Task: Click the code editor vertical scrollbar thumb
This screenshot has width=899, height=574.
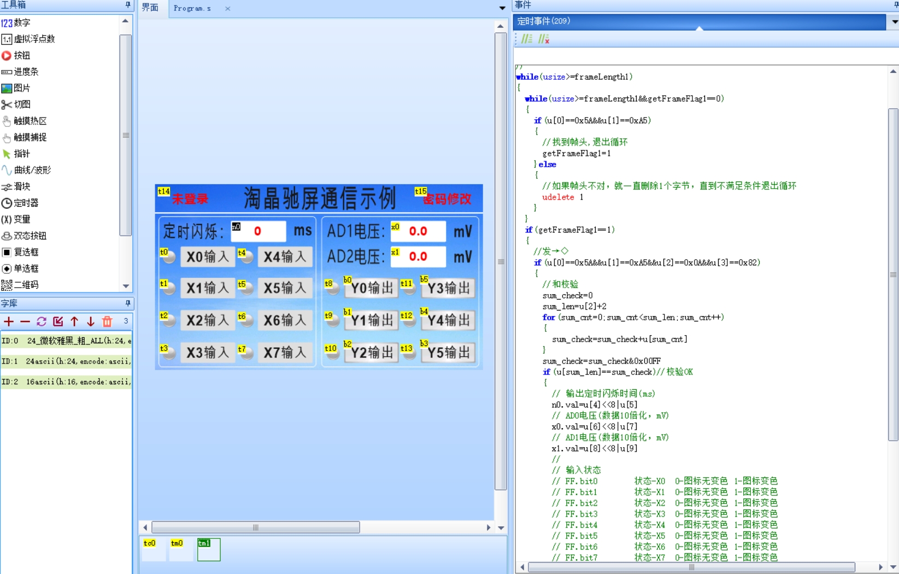Action: pos(894,274)
